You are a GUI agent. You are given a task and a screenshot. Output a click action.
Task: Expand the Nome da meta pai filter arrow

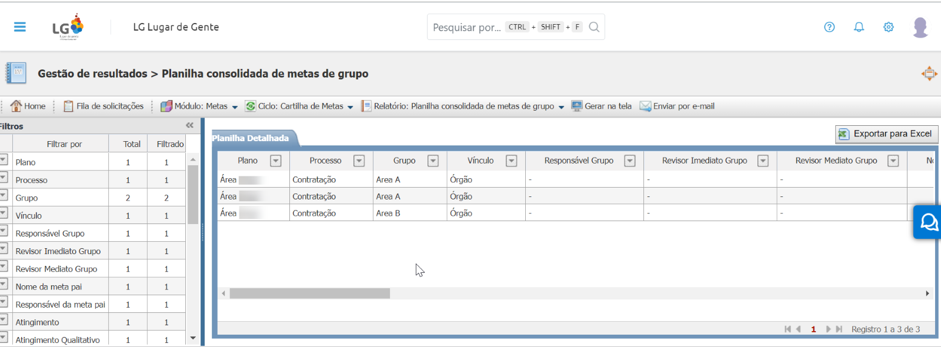click(x=4, y=284)
